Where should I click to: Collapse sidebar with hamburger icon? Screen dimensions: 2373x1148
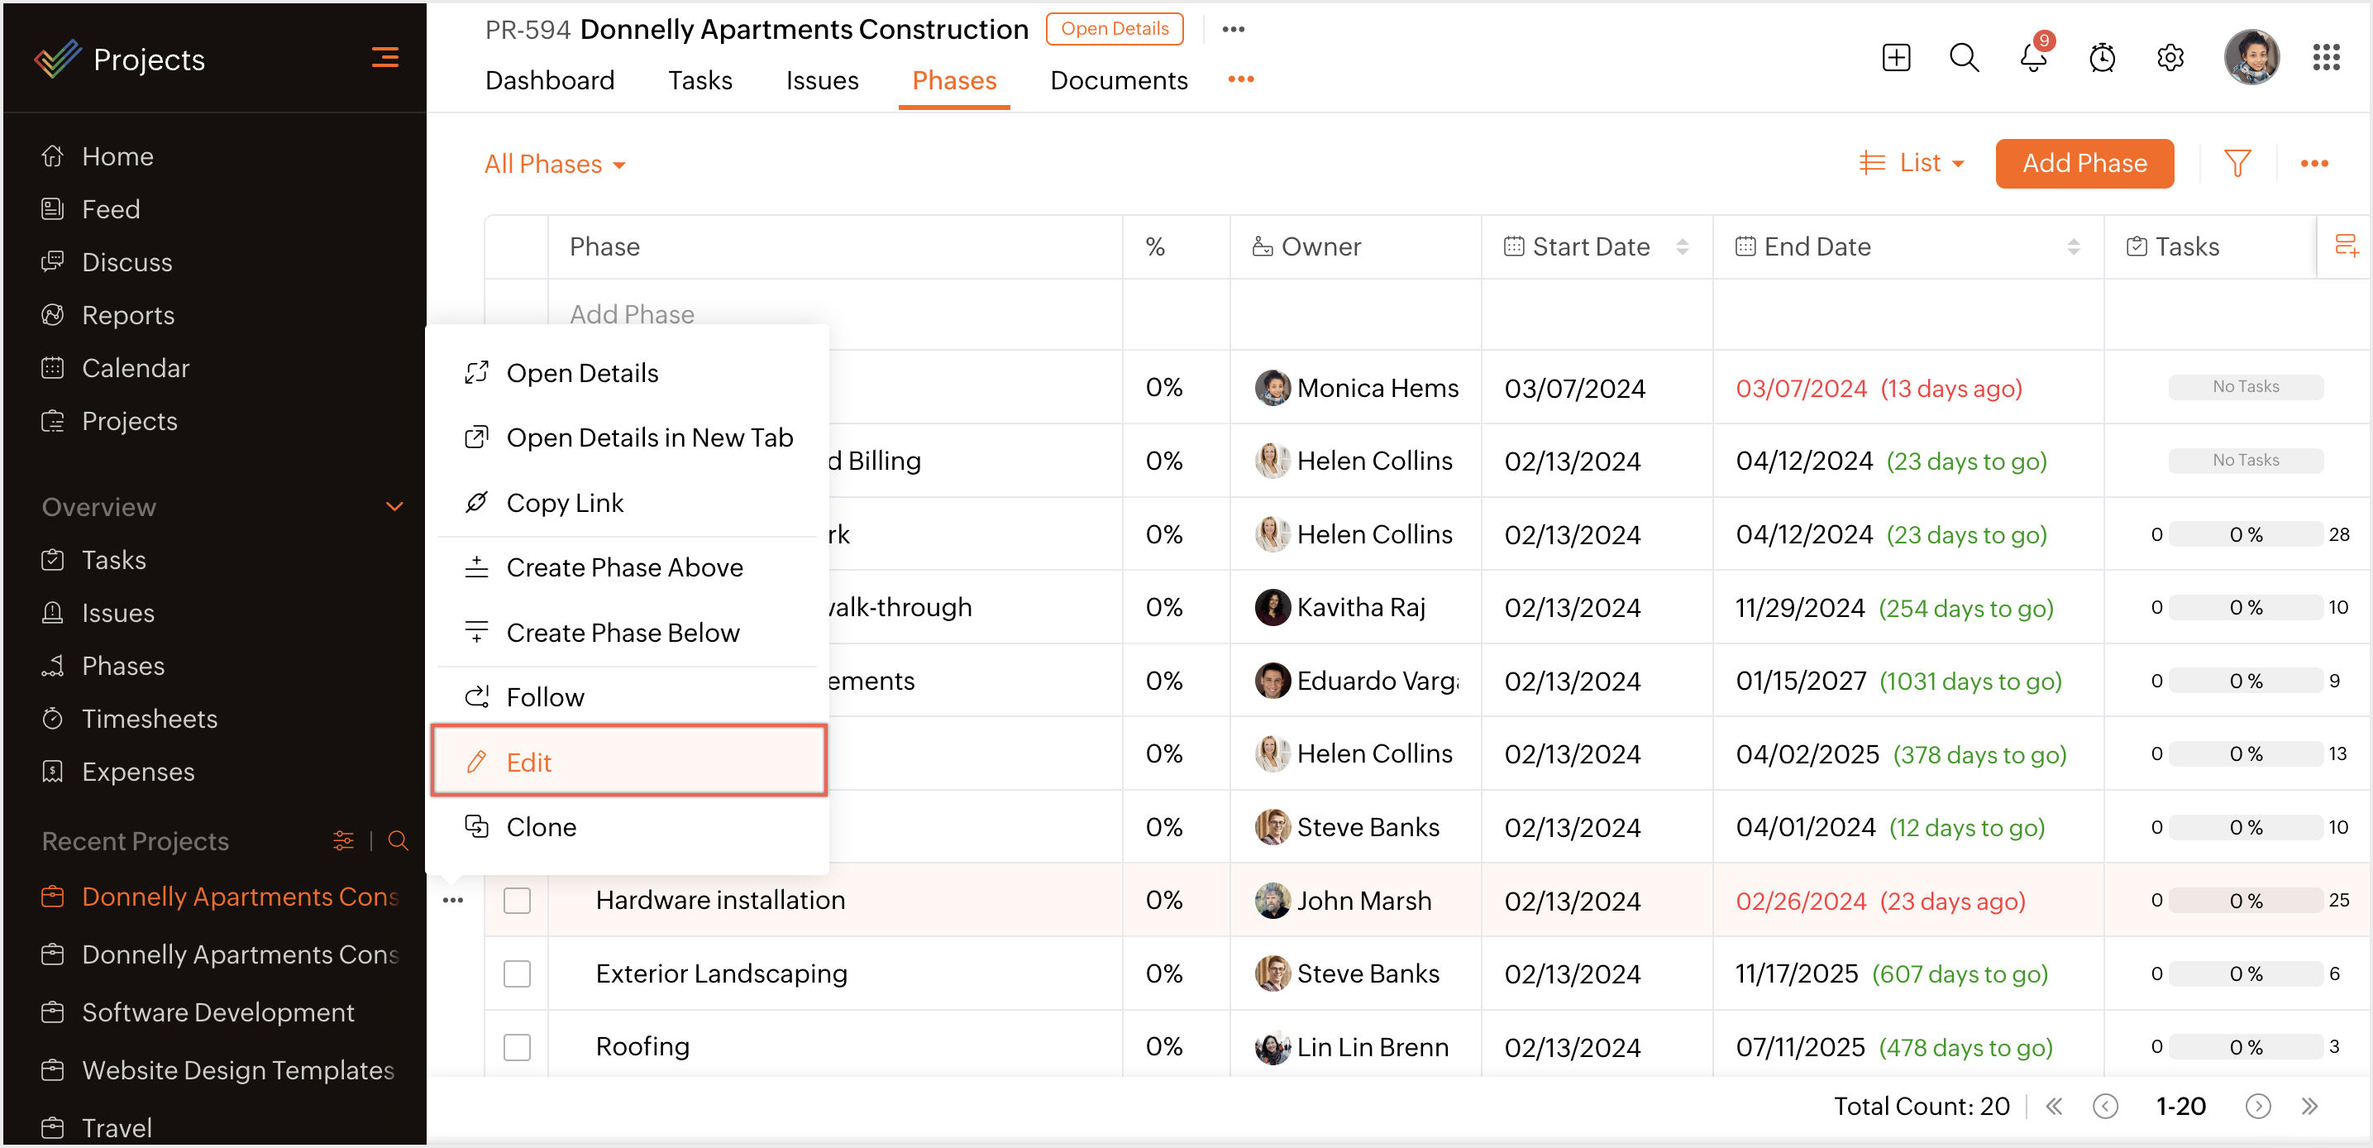pos(385,58)
